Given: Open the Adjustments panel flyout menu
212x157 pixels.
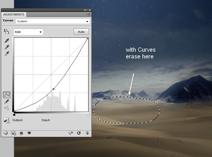Looking at the screenshot, I should [88, 14].
